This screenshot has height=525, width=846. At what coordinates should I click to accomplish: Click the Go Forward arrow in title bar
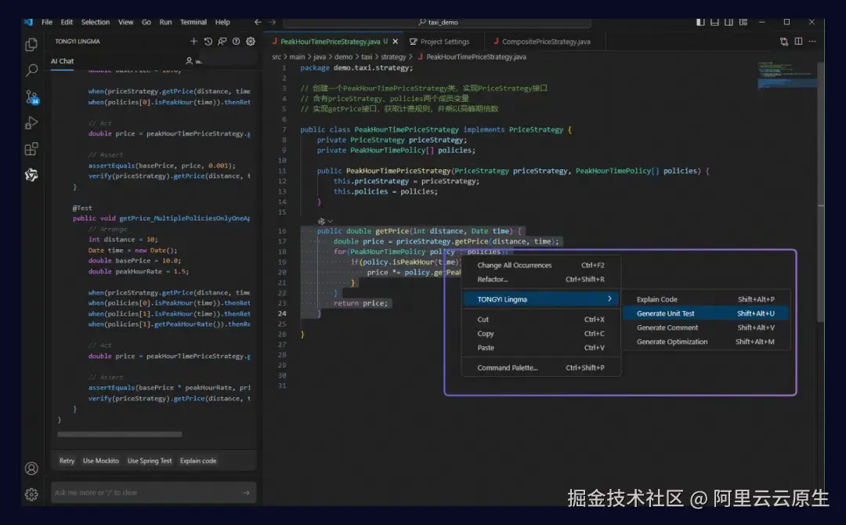(272, 22)
